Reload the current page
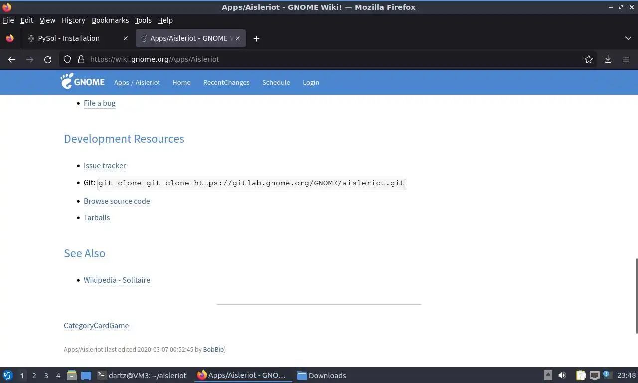The height and width of the screenshot is (383, 638). 48,59
